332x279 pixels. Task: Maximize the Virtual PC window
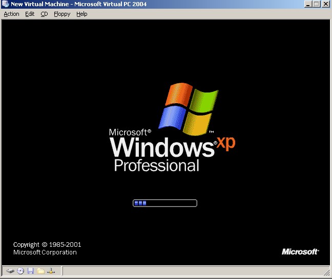[x=317, y=4]
